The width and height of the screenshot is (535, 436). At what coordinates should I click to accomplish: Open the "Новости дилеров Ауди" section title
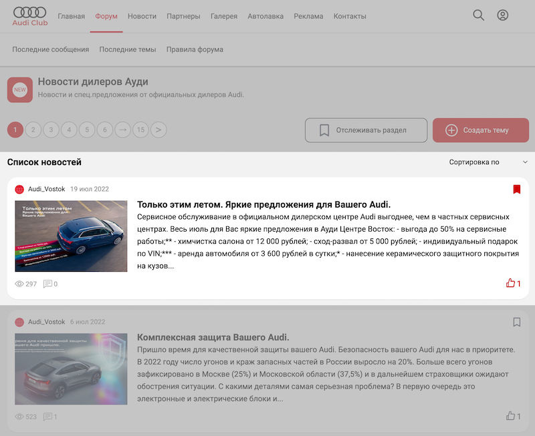pos(93,81)
